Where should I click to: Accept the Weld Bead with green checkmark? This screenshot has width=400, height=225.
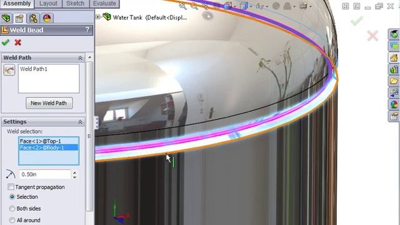[6, 42]
